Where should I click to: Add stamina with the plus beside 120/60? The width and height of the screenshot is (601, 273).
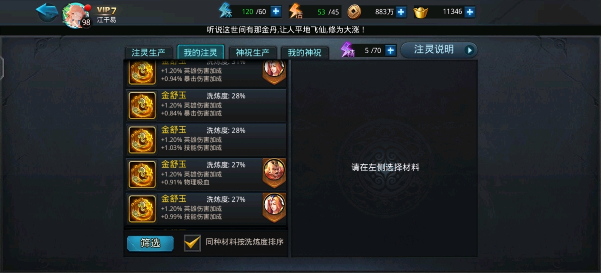pos(276,12)
